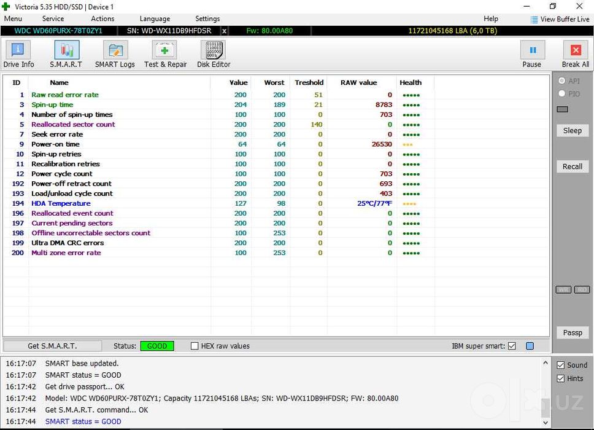The width and height of the screenshot is (594, 430).
Task: Click the Passp button
Action: 573,332
